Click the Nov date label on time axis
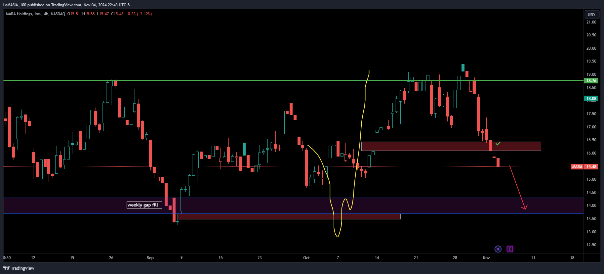Screen dimensions: 604x274 pyautogui.click(x=486, y=258)
